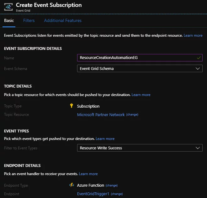
Task: Click the Subscription topic type value
Action: point(88,106)
